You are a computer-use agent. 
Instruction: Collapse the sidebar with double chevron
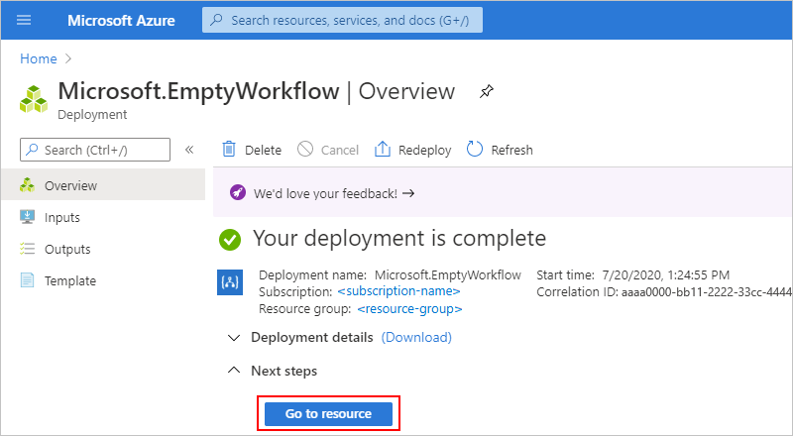189,150
